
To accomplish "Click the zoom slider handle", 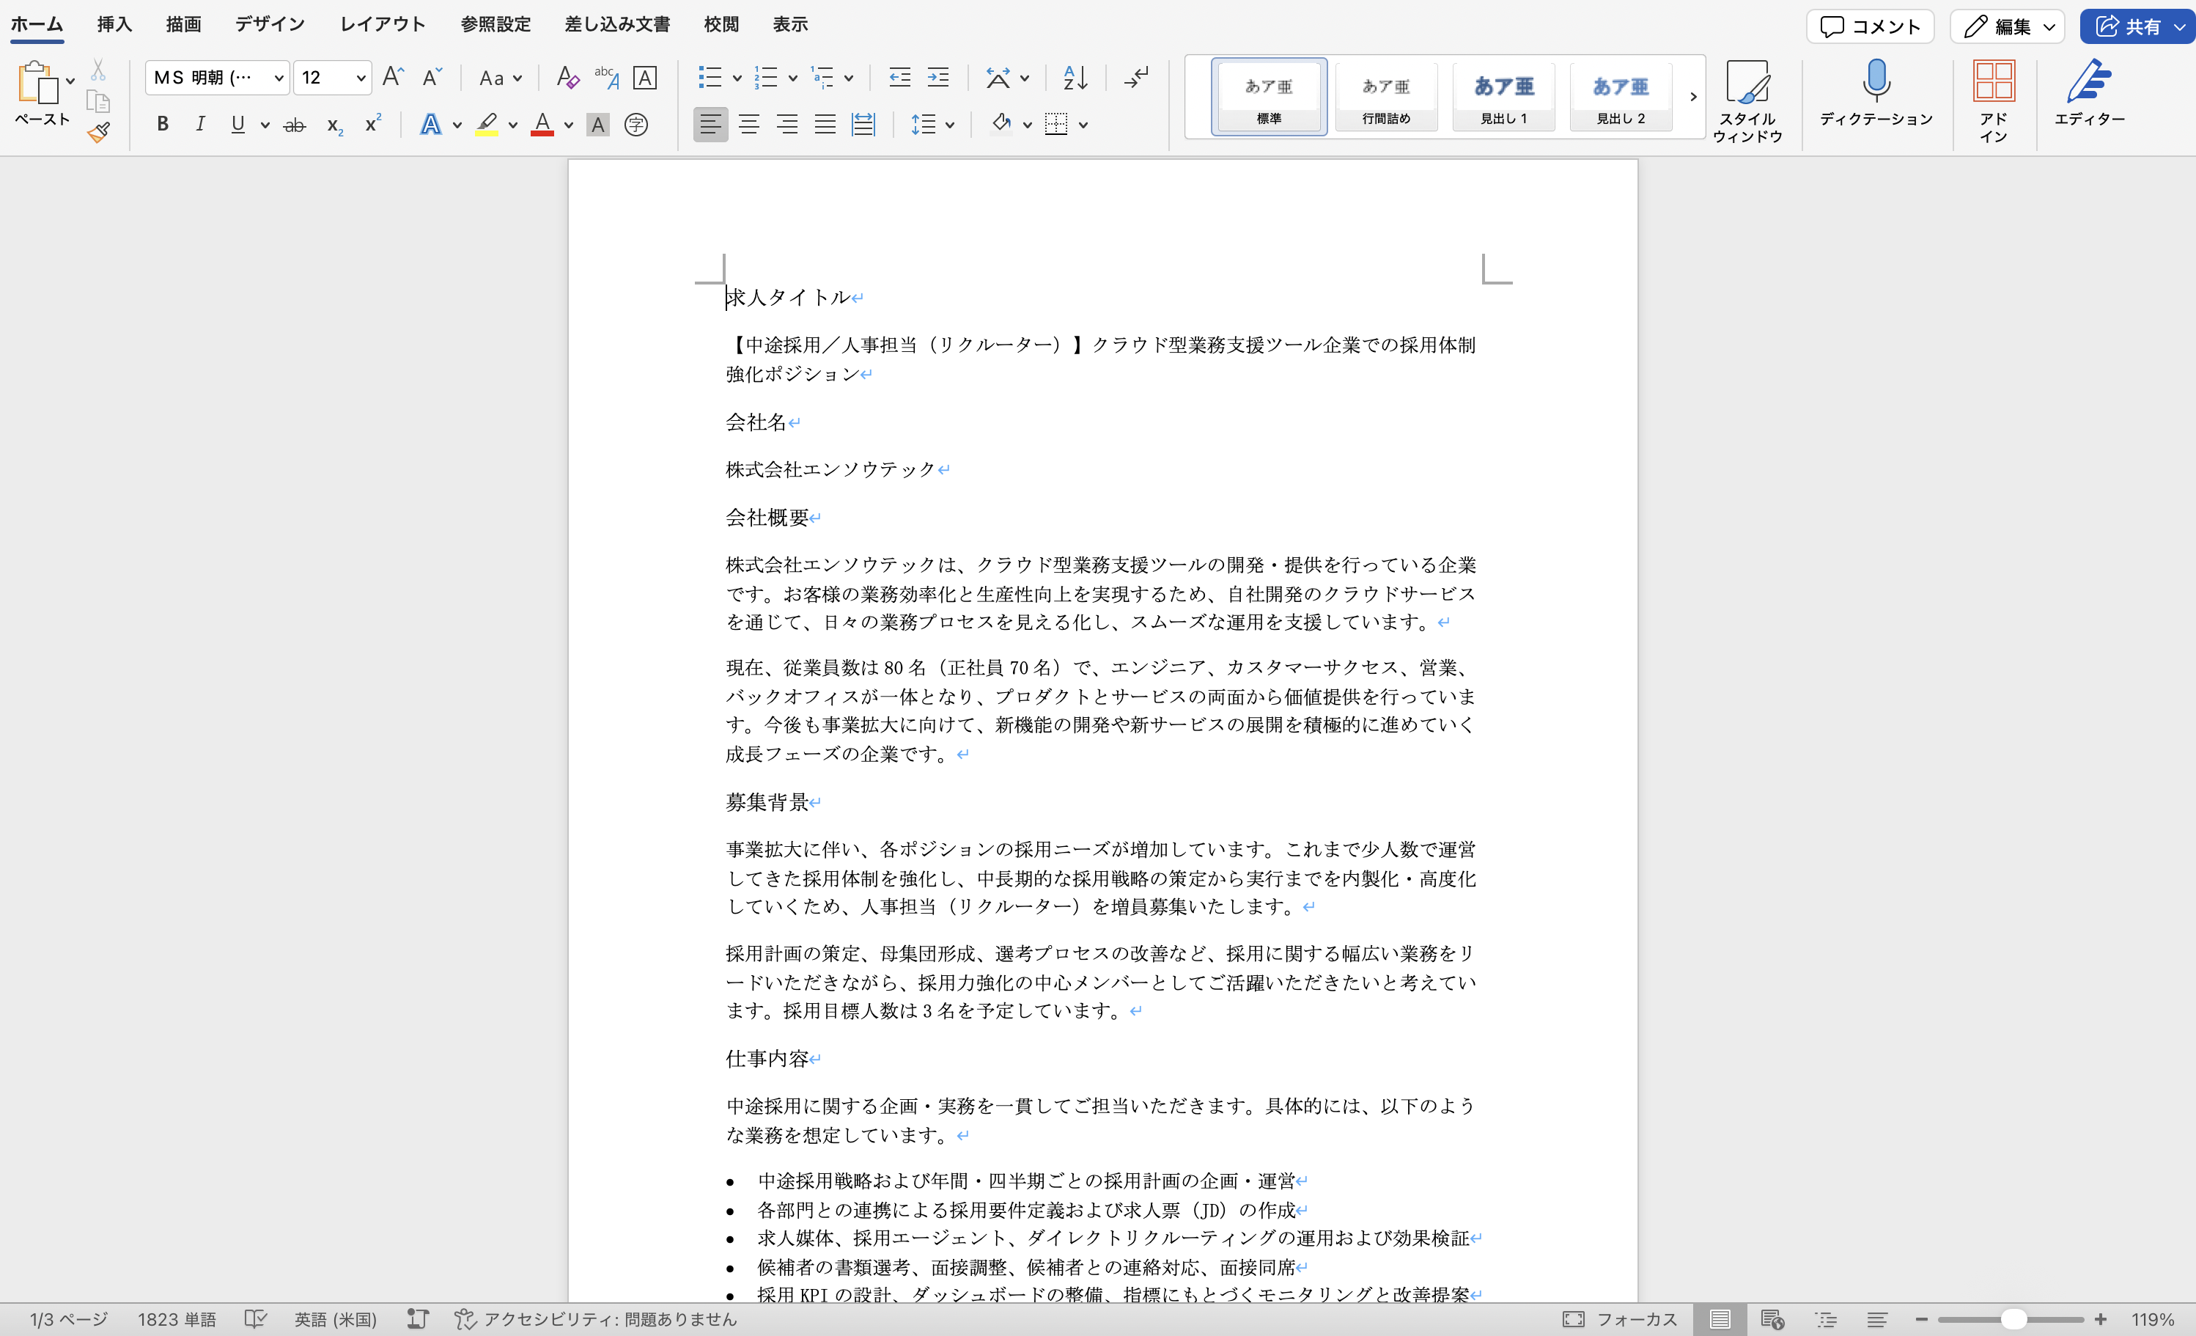I will (x=2013, y=1319).
